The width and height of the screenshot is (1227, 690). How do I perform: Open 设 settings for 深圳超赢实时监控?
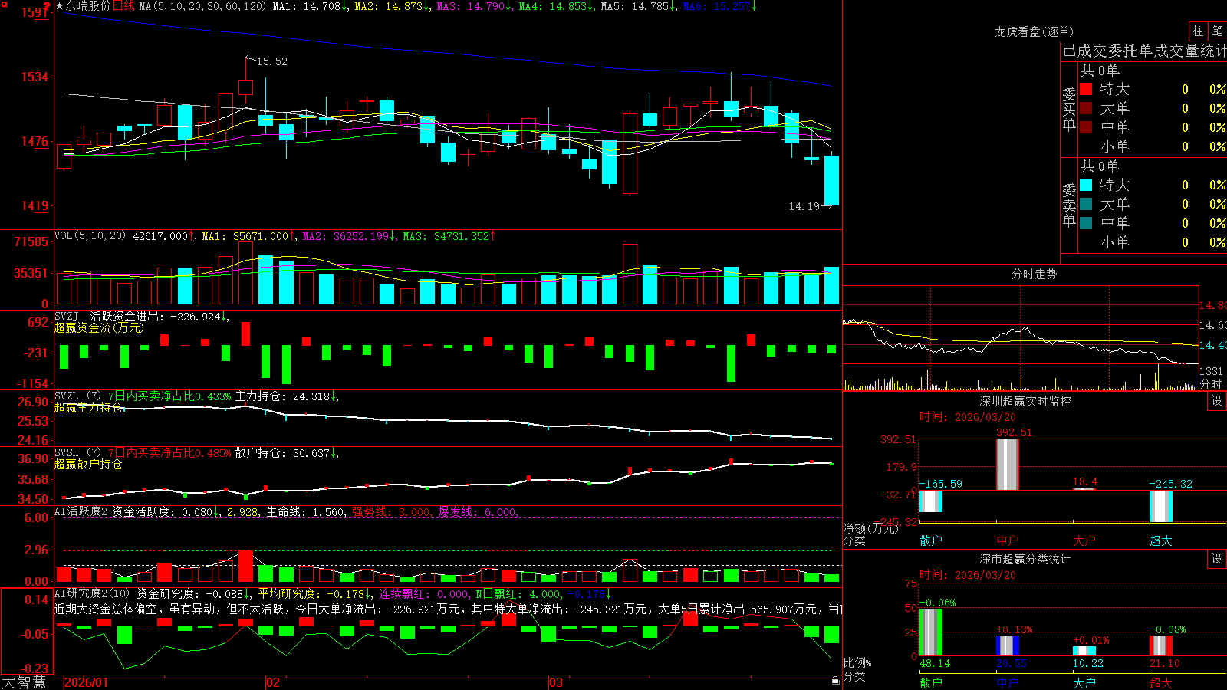point(1217,401)
